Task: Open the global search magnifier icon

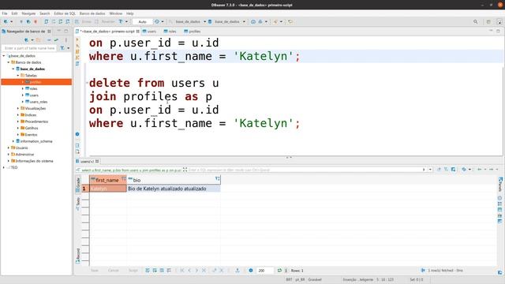Action: tap(475, 21)
